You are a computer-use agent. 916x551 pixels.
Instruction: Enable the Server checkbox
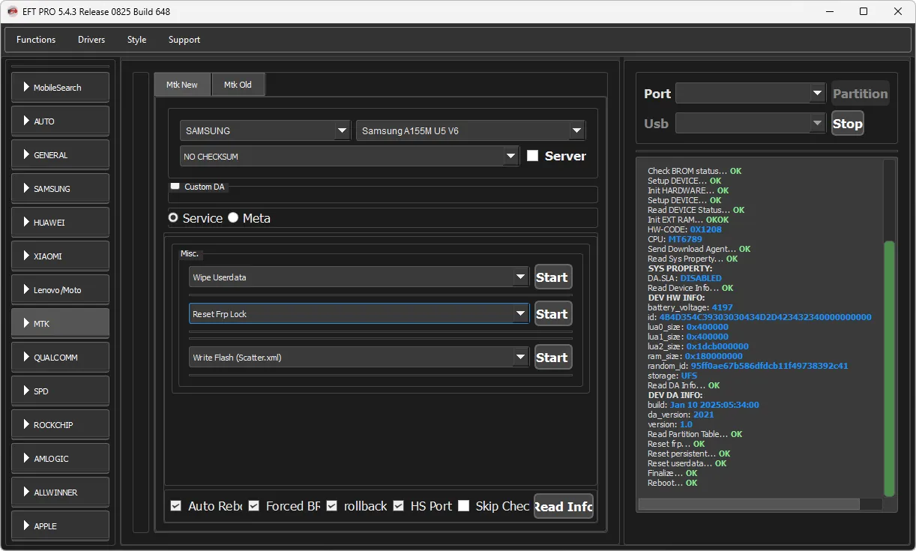point(533,156)
